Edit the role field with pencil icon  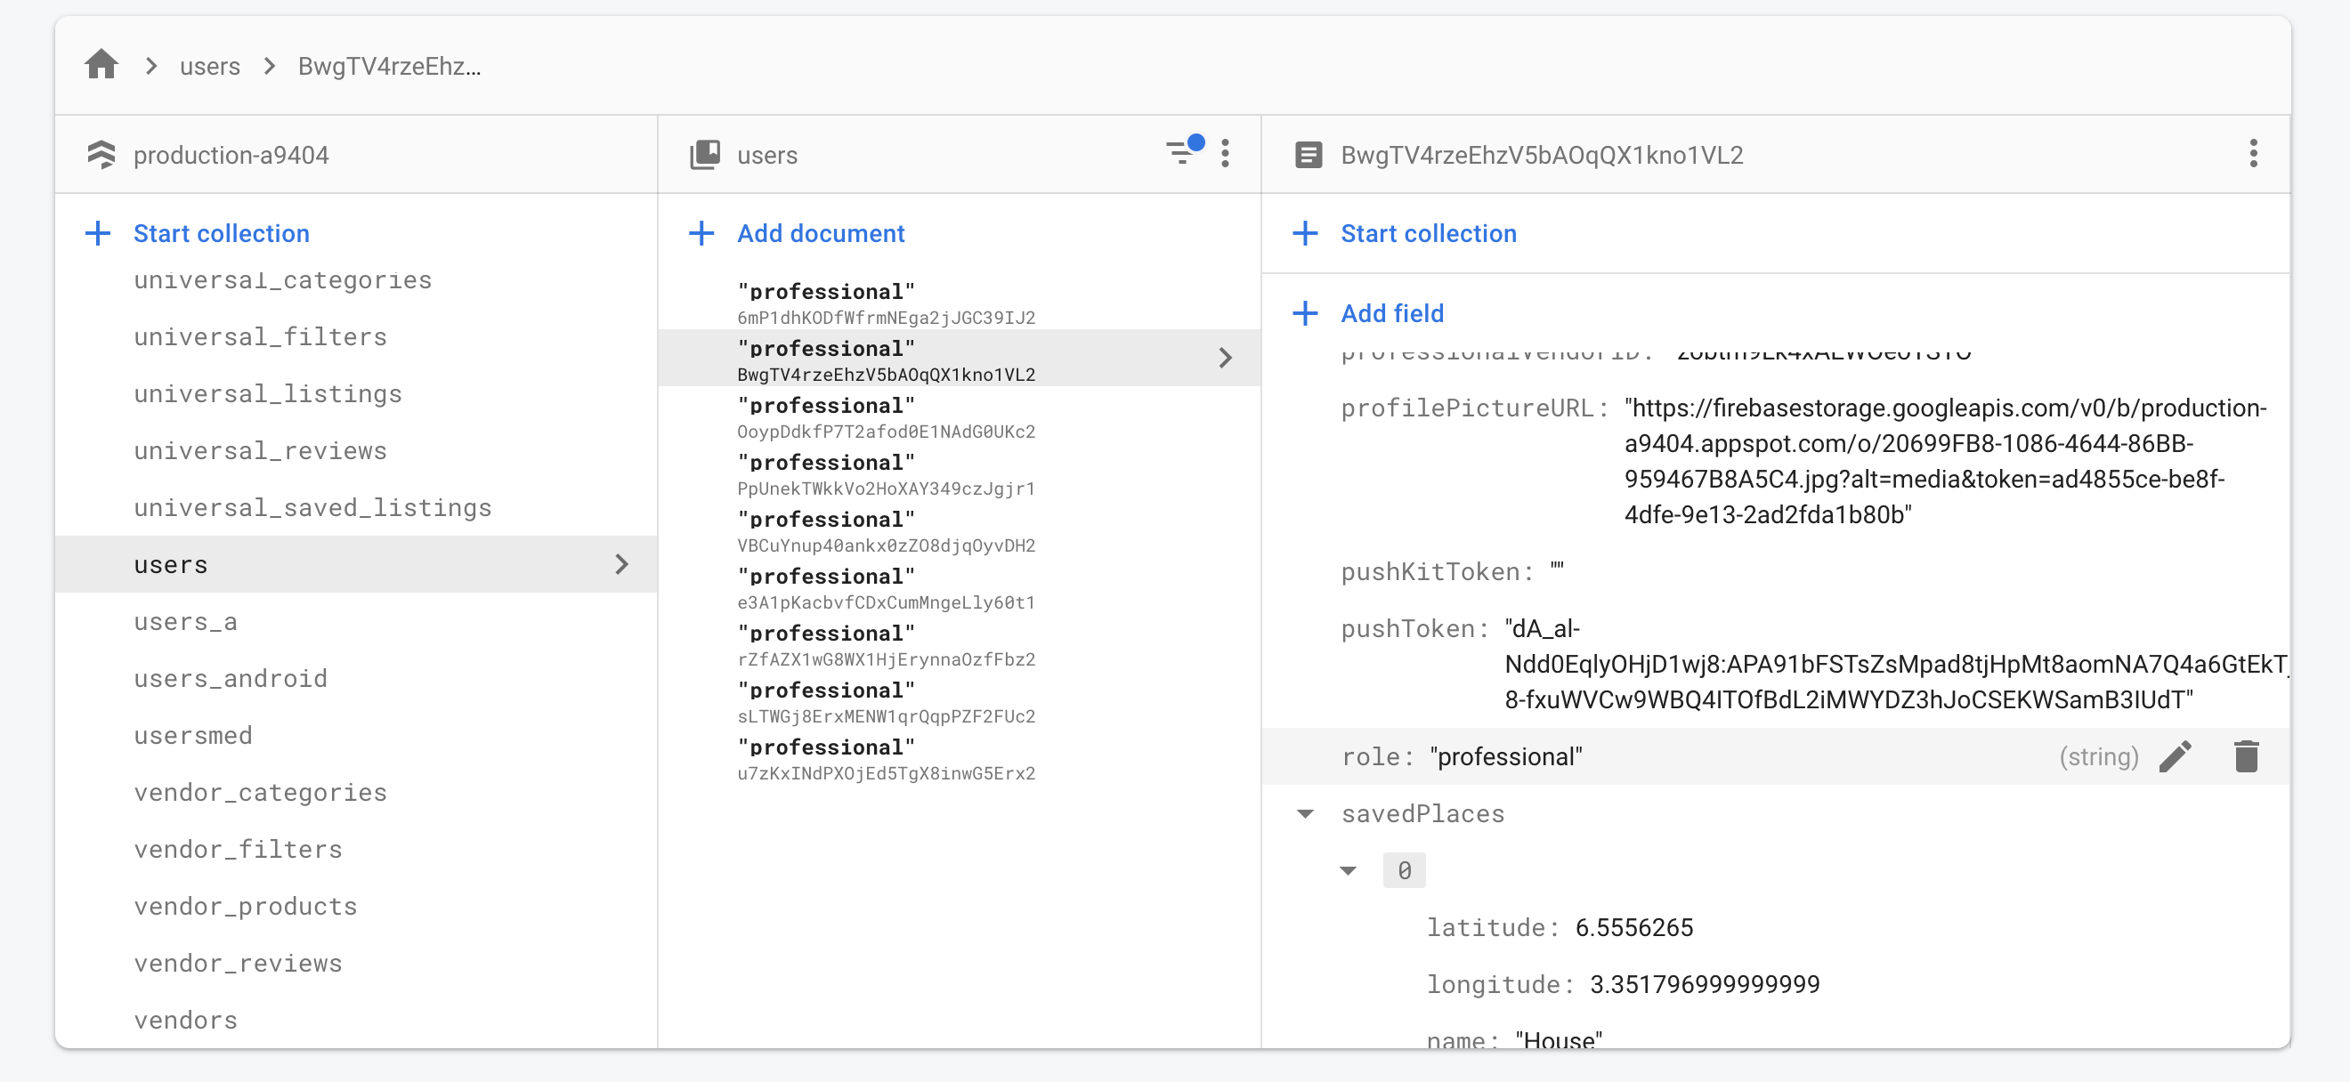[x=2175, y=756]
